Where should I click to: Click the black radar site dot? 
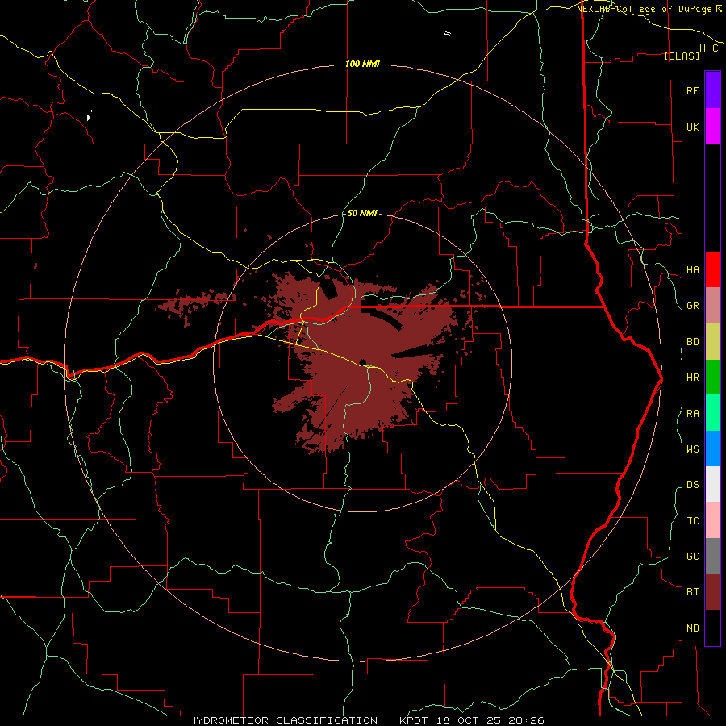tap(363, 361)
